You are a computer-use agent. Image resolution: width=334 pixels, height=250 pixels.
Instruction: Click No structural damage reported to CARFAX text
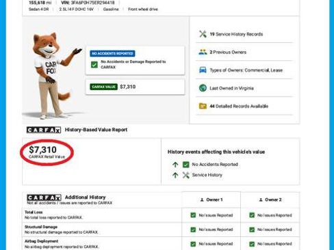(61, 232)
